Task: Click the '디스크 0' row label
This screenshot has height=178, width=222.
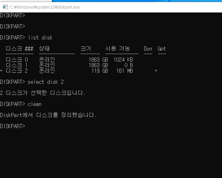Action: coord(17,60)
